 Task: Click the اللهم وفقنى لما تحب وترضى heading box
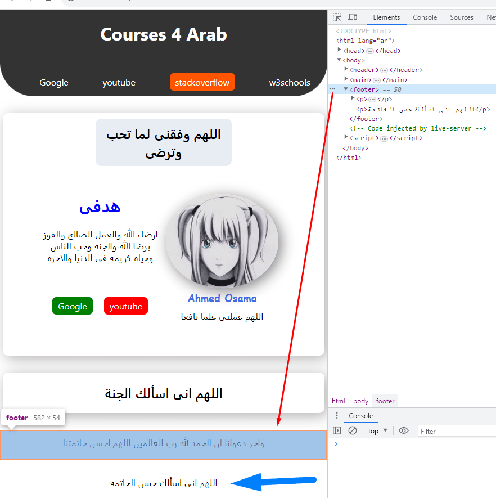click(x=164, y=142)
